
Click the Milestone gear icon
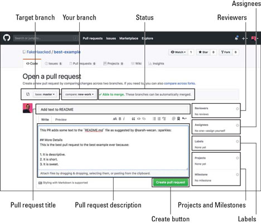238,174
